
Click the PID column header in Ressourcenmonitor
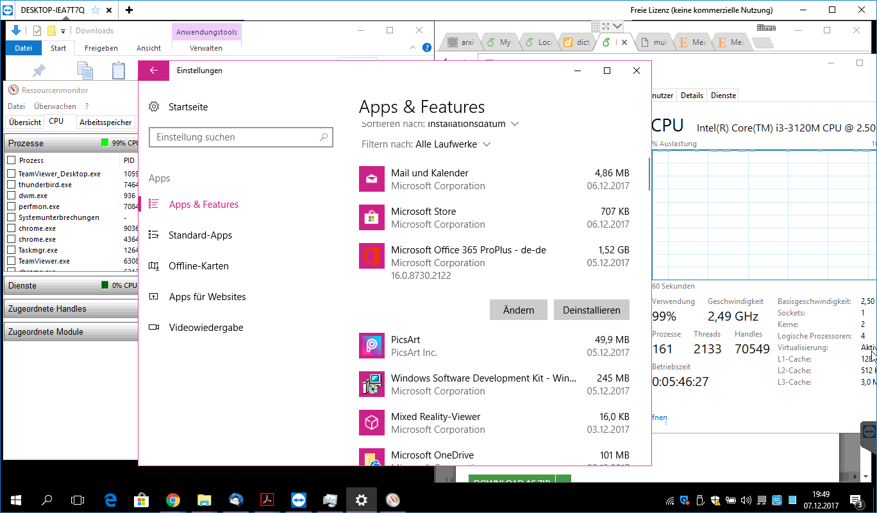point(129,160)
